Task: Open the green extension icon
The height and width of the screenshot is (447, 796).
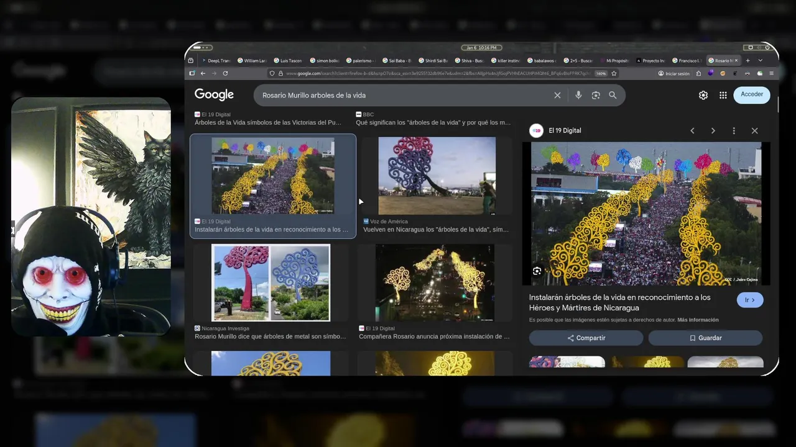Action: pyautogui.click(x=759, y=73)
